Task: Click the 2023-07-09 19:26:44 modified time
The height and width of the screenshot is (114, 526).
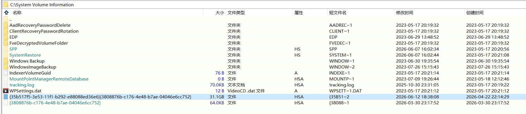Action: point(417,79)
